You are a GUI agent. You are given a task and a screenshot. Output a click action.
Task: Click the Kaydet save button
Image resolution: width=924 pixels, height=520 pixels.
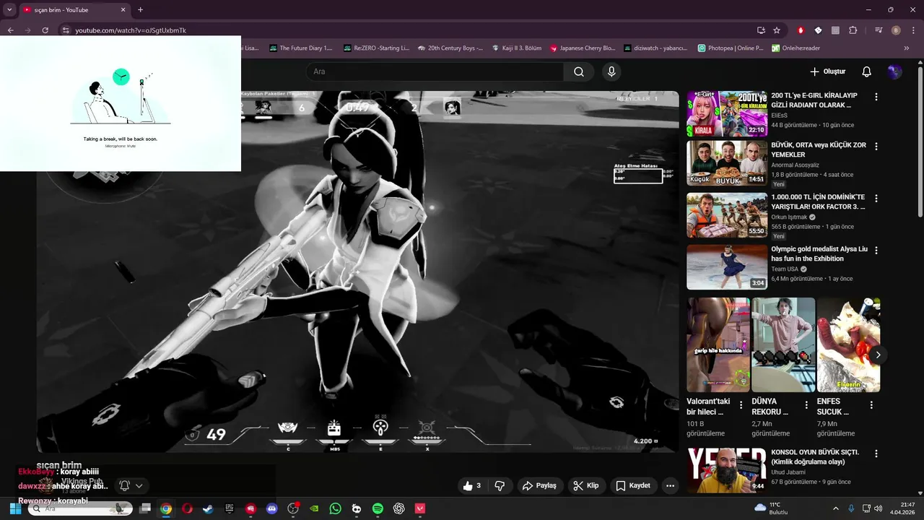click(x=633, y=485)
